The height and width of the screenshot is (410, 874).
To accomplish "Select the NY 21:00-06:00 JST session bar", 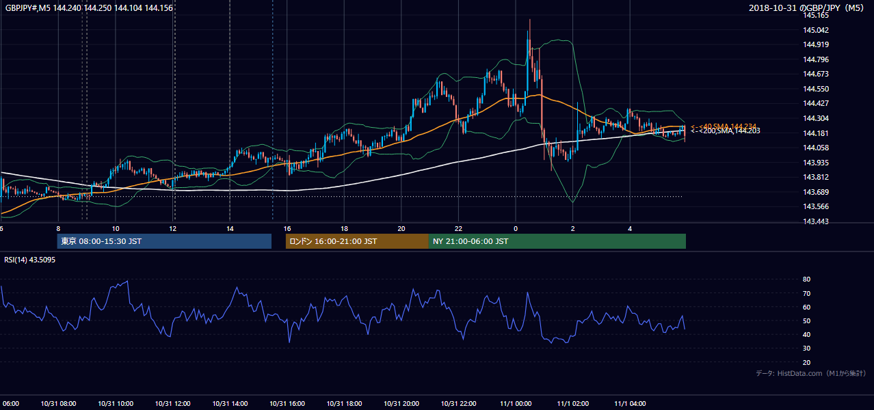I will tap(557, 241).
